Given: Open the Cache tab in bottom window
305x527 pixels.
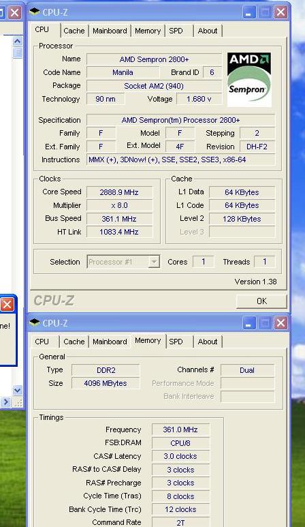Looking at the screenshot, I should pyautogui.click(x=74, y=342).
